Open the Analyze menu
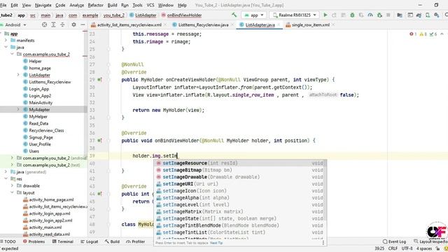 pos(77,5)
